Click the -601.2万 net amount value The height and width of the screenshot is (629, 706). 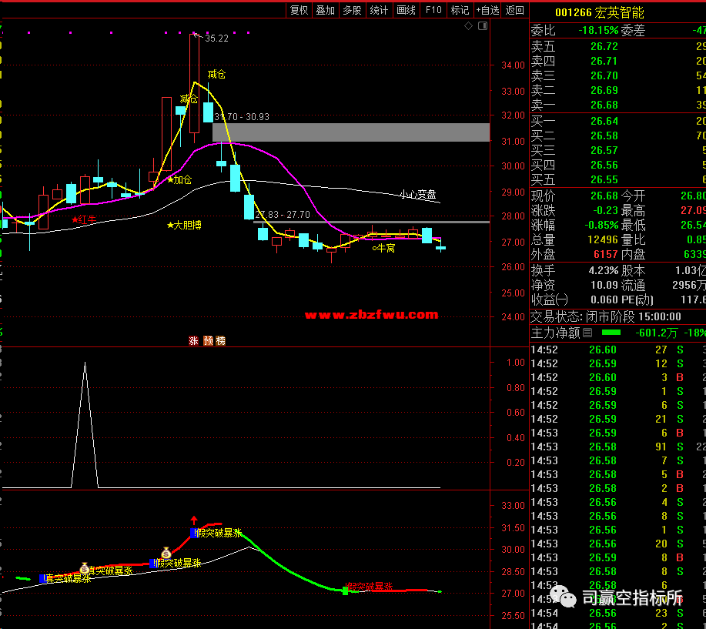[657, 333]
